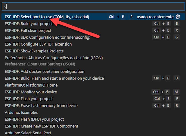The height and width of the screenshot is (136, 186).
Task: Click the command palette search input
Action: [x=93, y=7]
